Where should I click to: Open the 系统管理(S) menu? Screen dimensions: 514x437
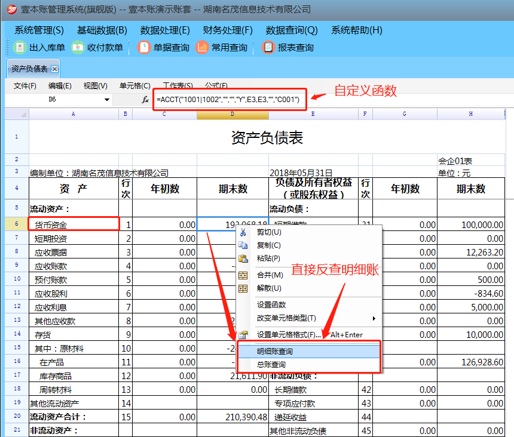pyautogui.click(x=39, y=30)
